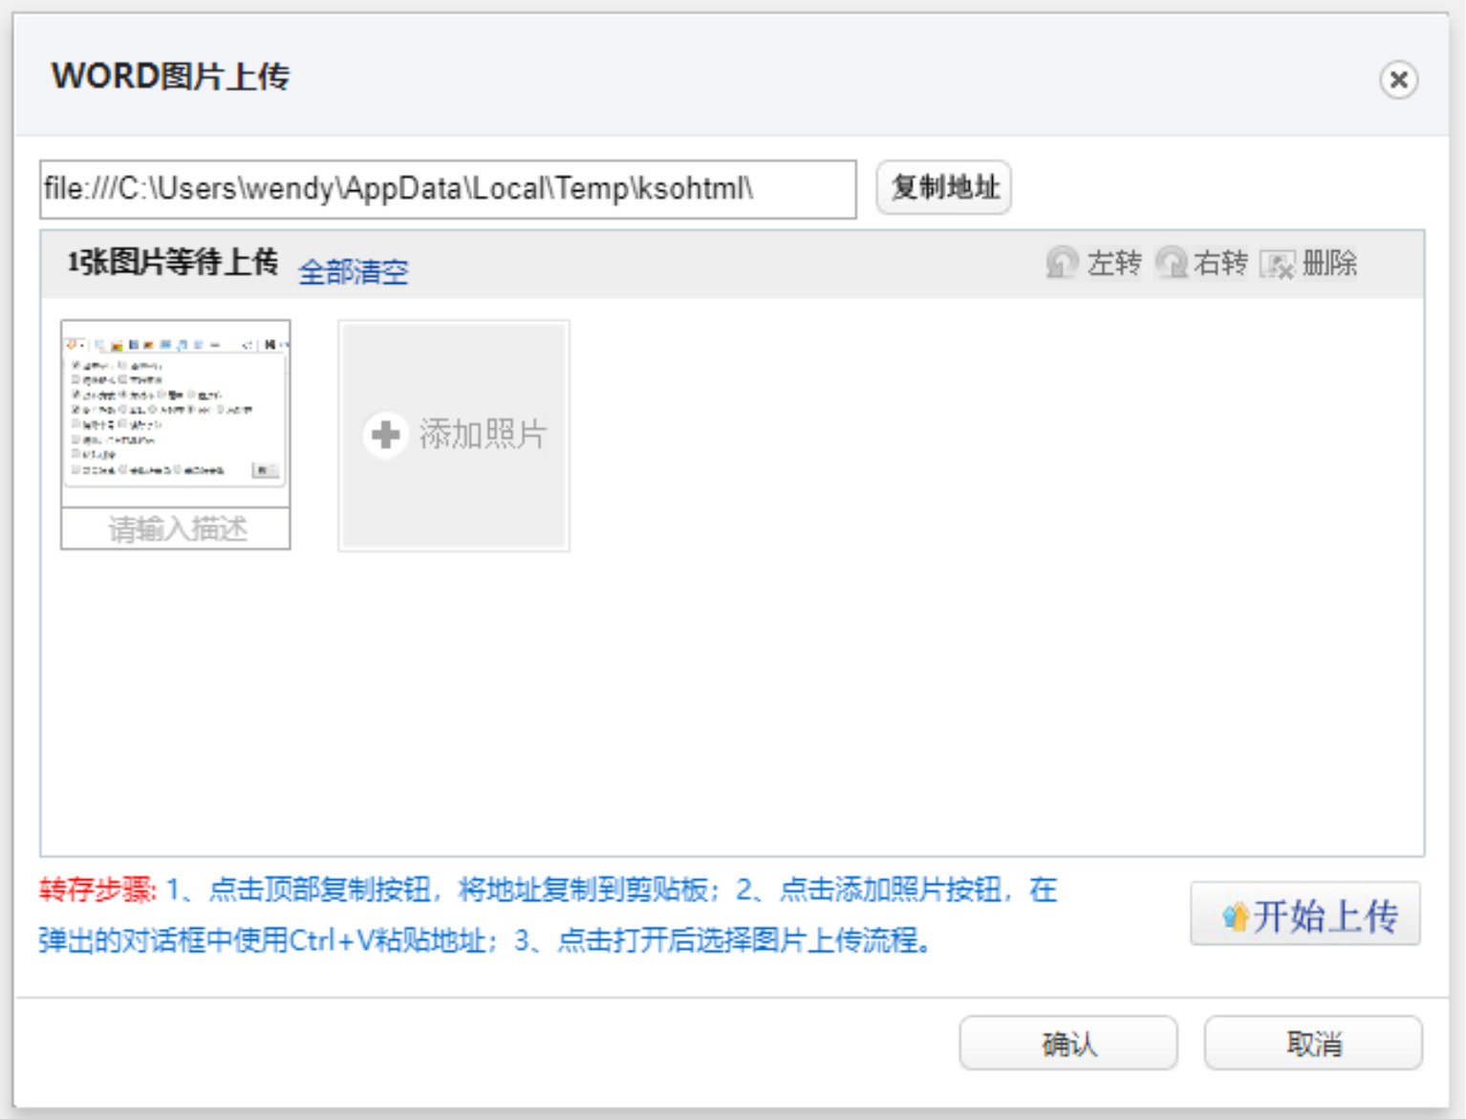Click the 添加照片 text in the tile
The image size is (1466, 1119).
(483, 435)
